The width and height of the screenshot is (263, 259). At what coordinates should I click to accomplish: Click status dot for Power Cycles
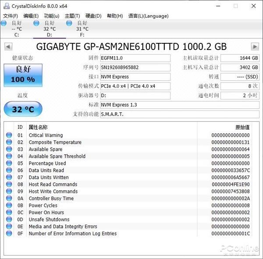coord(9,206)
